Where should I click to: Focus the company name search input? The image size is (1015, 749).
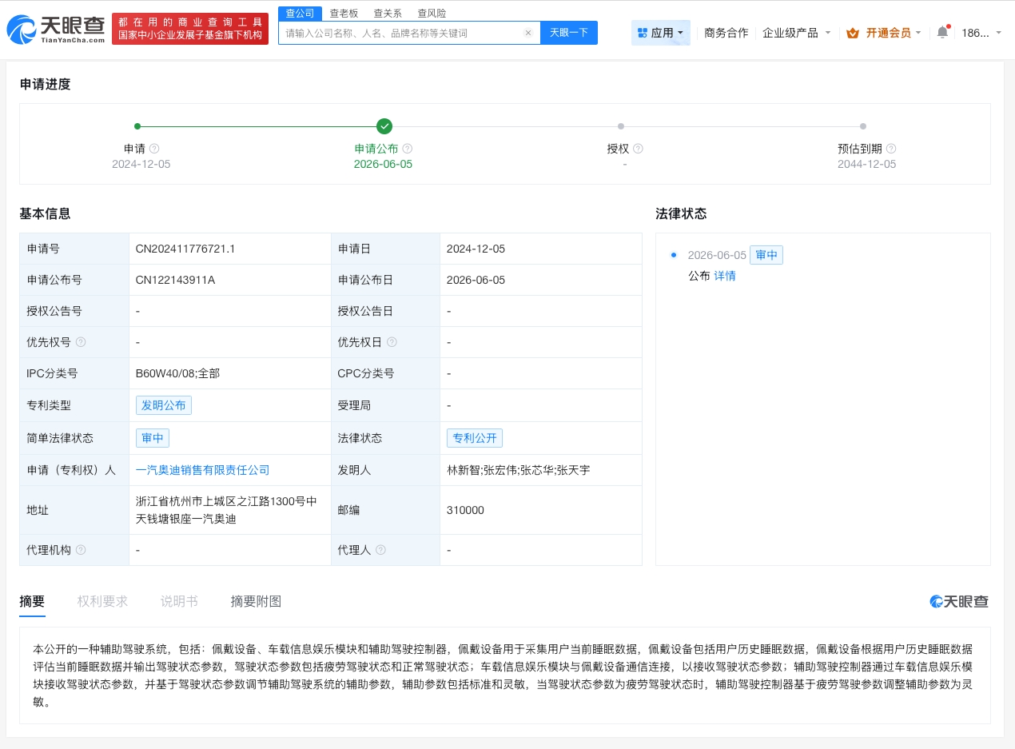(x=403, y=33)
